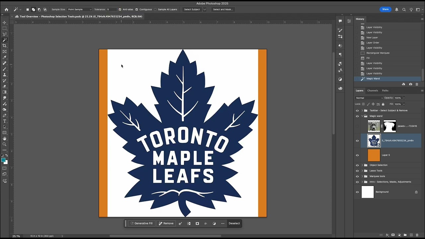Hide the il_794xN maple leaf layer
The width and height of the screenshot is (425, 239).
coord(357,141)
